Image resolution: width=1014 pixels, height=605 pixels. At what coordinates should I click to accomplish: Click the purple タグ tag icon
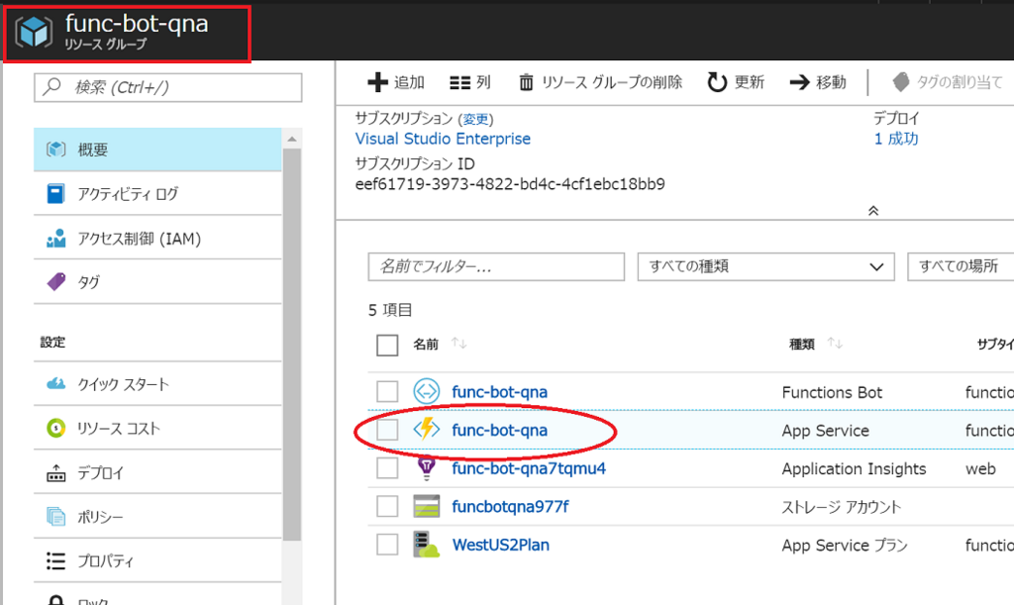[x=56, y=282]
